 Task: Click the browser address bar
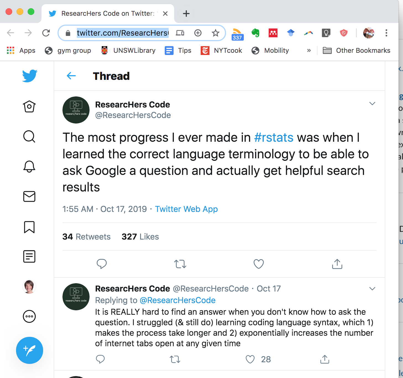[x=122, y=33]
